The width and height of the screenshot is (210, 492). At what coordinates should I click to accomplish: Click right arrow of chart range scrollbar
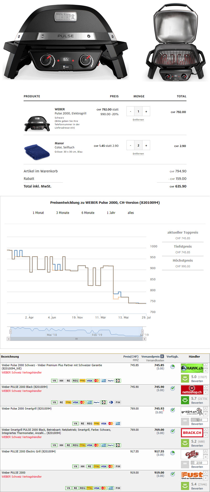coord(144,339)
